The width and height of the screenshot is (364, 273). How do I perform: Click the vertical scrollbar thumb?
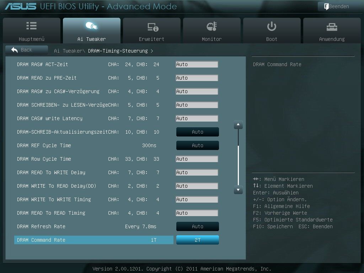(239, 165)
